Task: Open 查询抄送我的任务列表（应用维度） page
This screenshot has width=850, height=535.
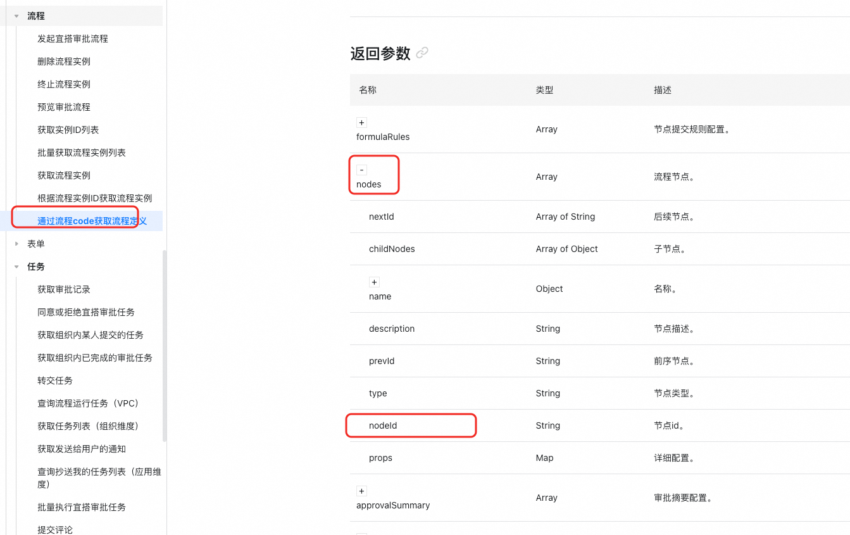Action: [x=99, y=478]
